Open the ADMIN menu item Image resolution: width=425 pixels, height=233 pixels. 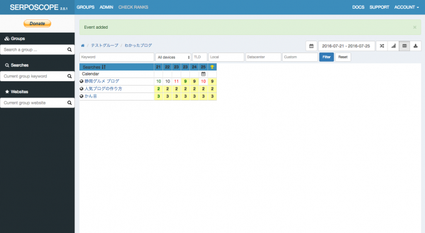[106, 7]
